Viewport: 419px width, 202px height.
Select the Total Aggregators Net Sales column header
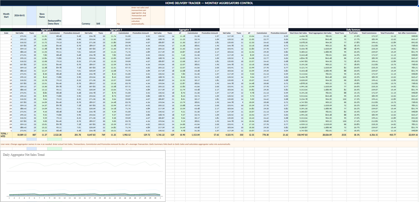click(x=320, y=33)
